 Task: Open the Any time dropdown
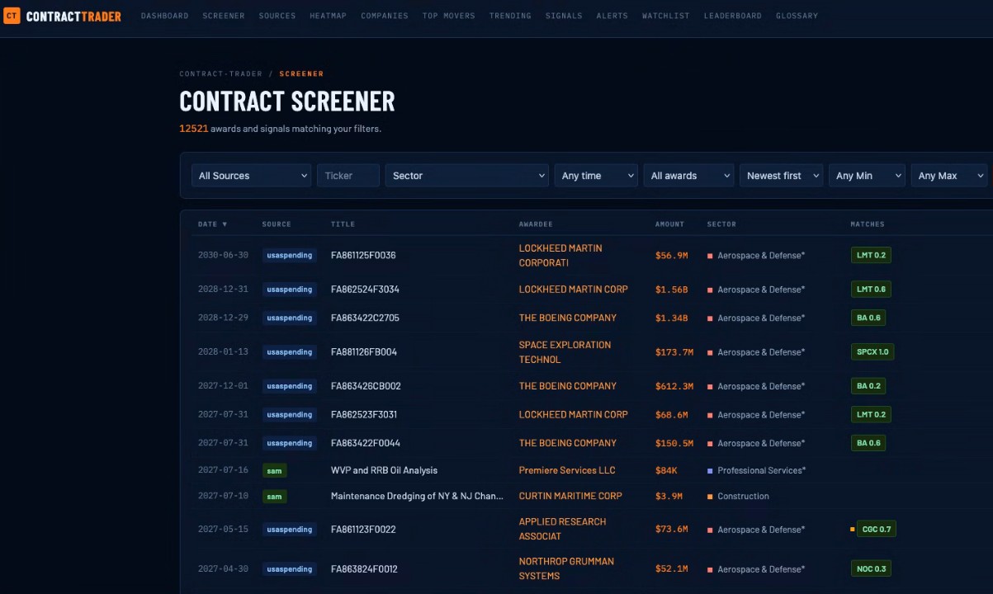coord(596,176)
